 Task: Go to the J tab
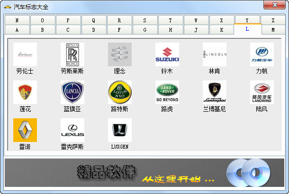coord(196,30)
